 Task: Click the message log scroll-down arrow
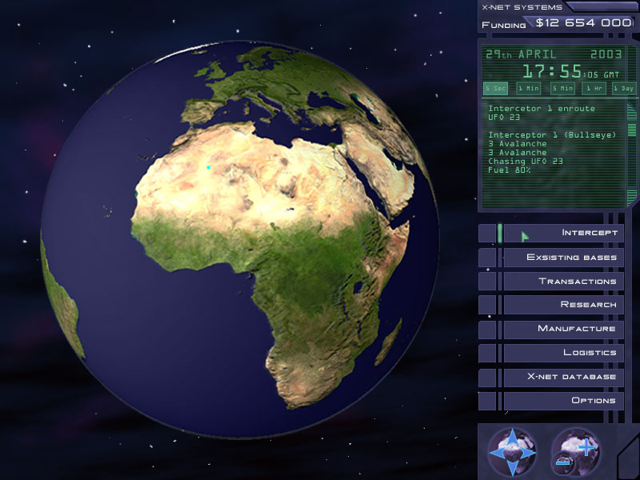[x=631, y=197]
